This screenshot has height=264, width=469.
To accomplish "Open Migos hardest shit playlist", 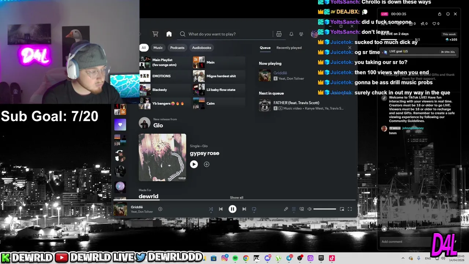I will pos(219,76).
